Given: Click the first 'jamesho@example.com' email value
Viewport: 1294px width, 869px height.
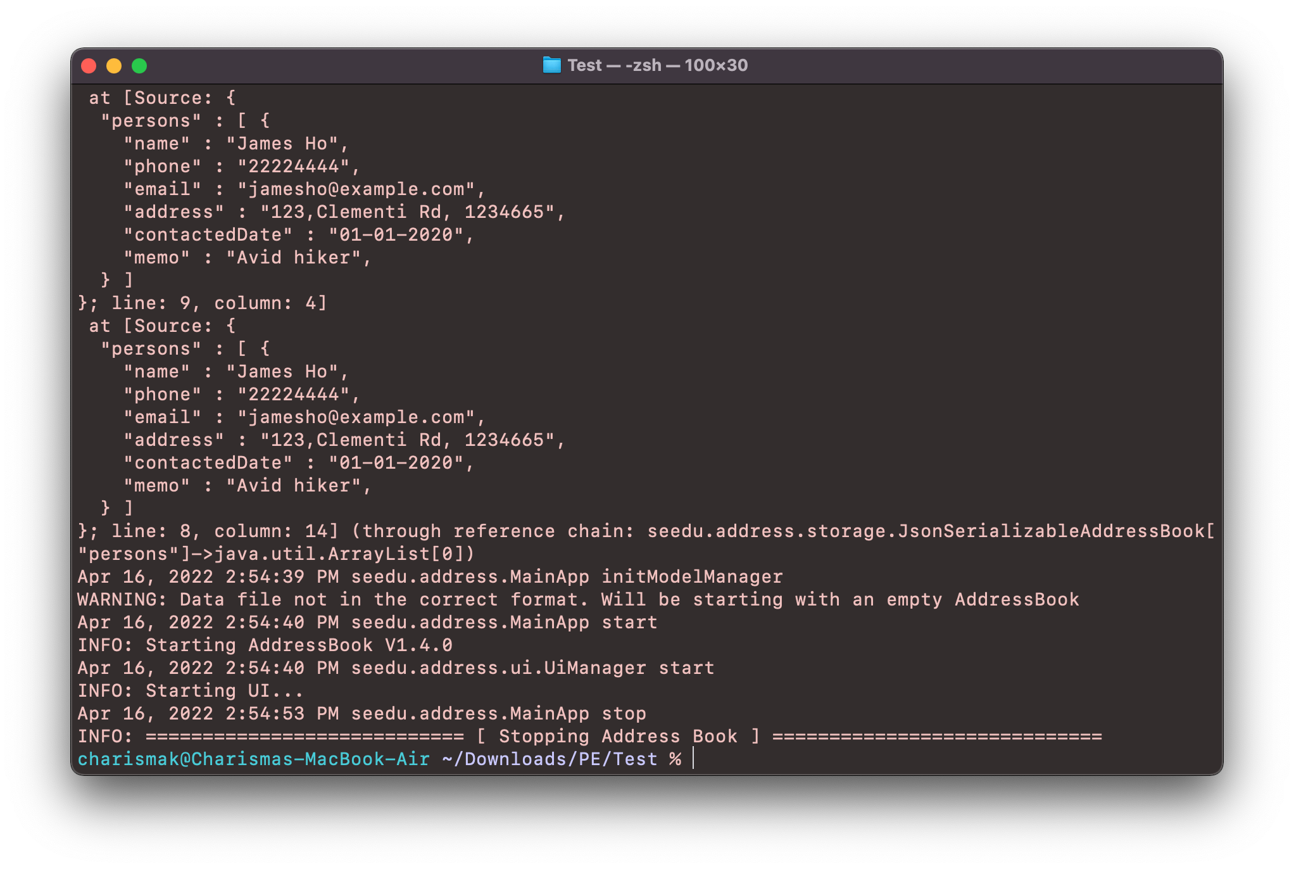Looking at the screenshot, I should tap(356, 189).
